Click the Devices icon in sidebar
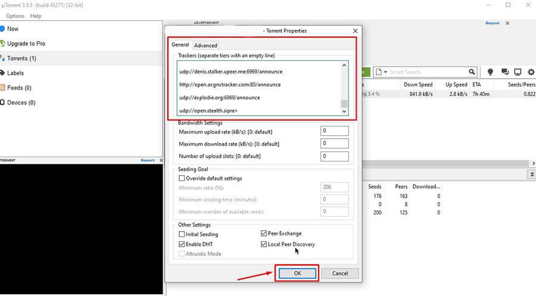The height and width of the screenshot is (296, 536). coord(2,102)
